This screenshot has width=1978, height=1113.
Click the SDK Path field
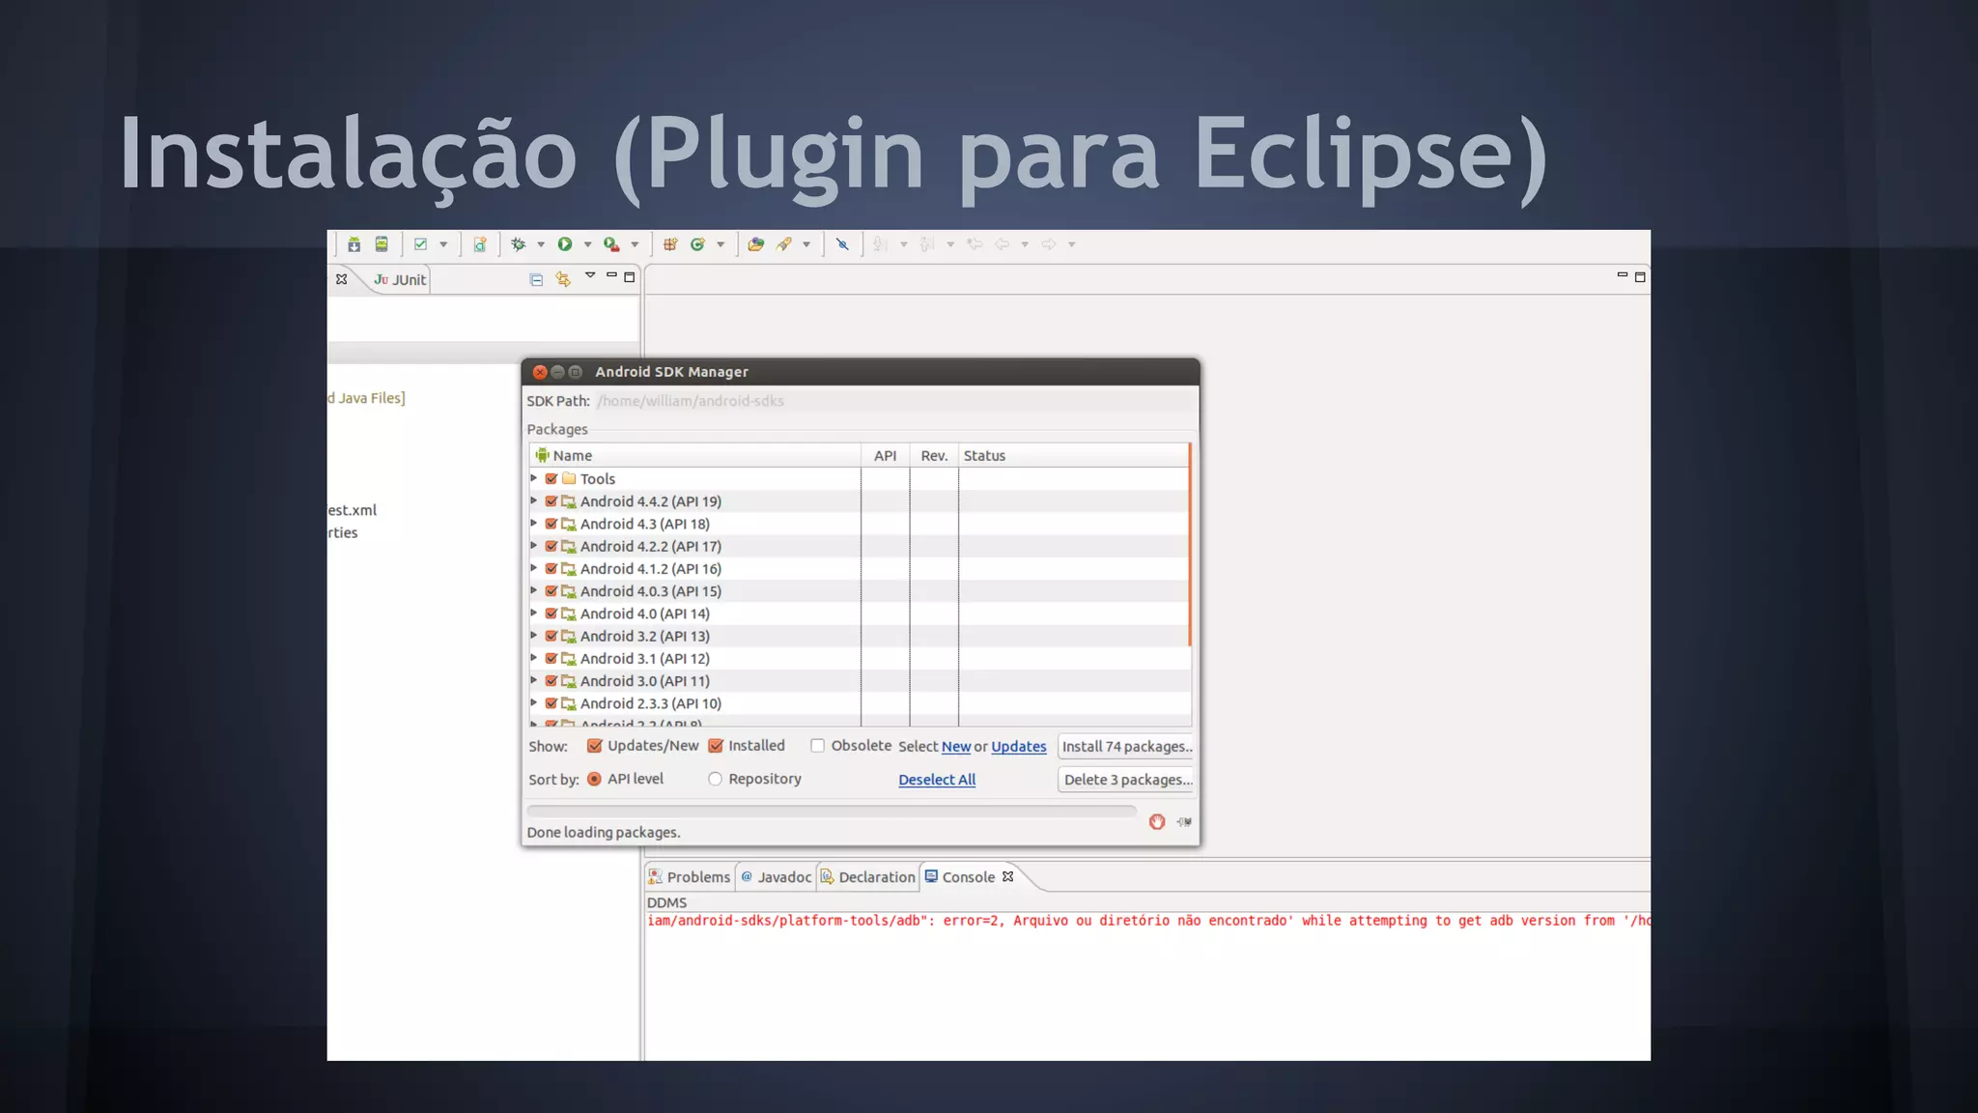coord(895,401)
